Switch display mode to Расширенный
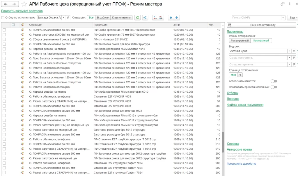 tap(240, 41)
